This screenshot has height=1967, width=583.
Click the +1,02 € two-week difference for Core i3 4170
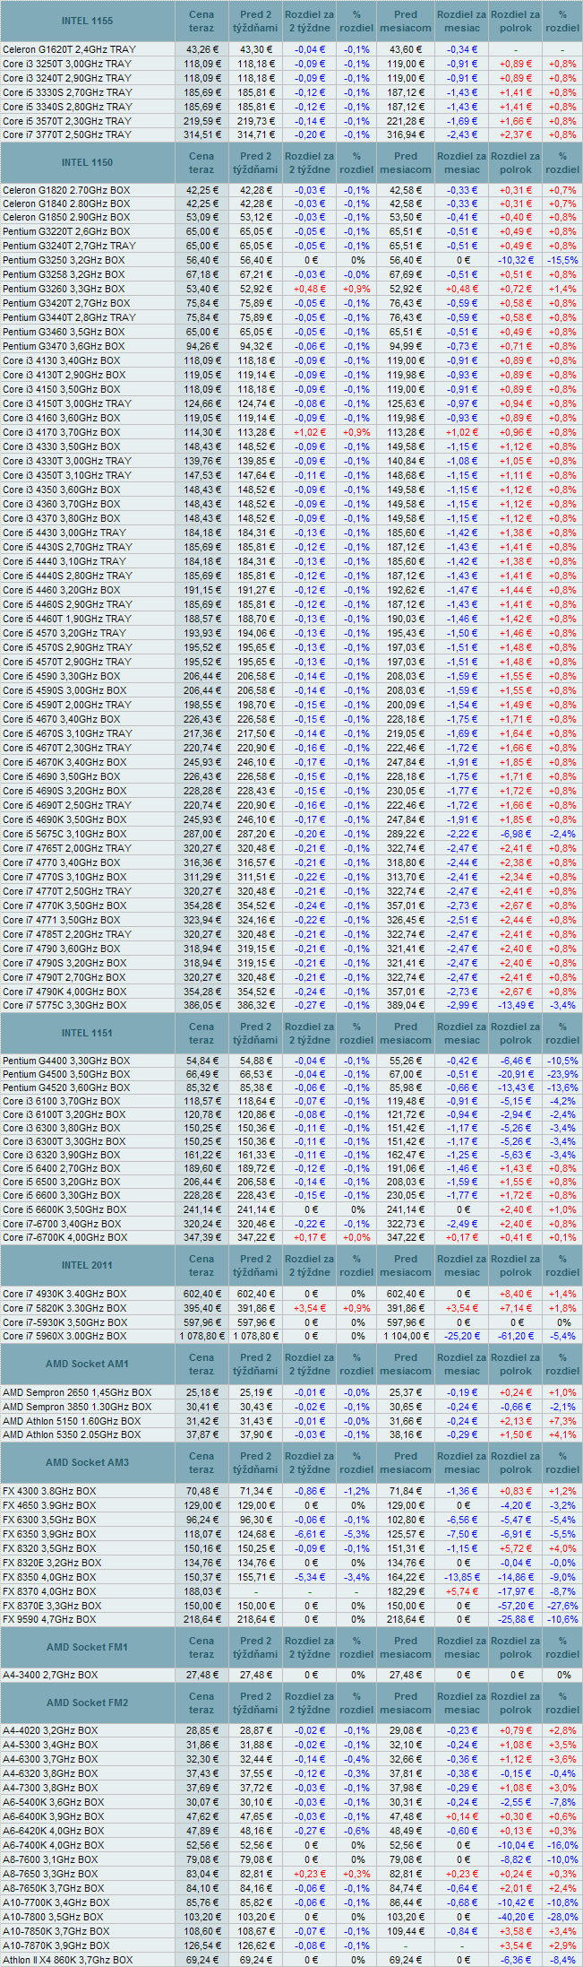point(309,432)
